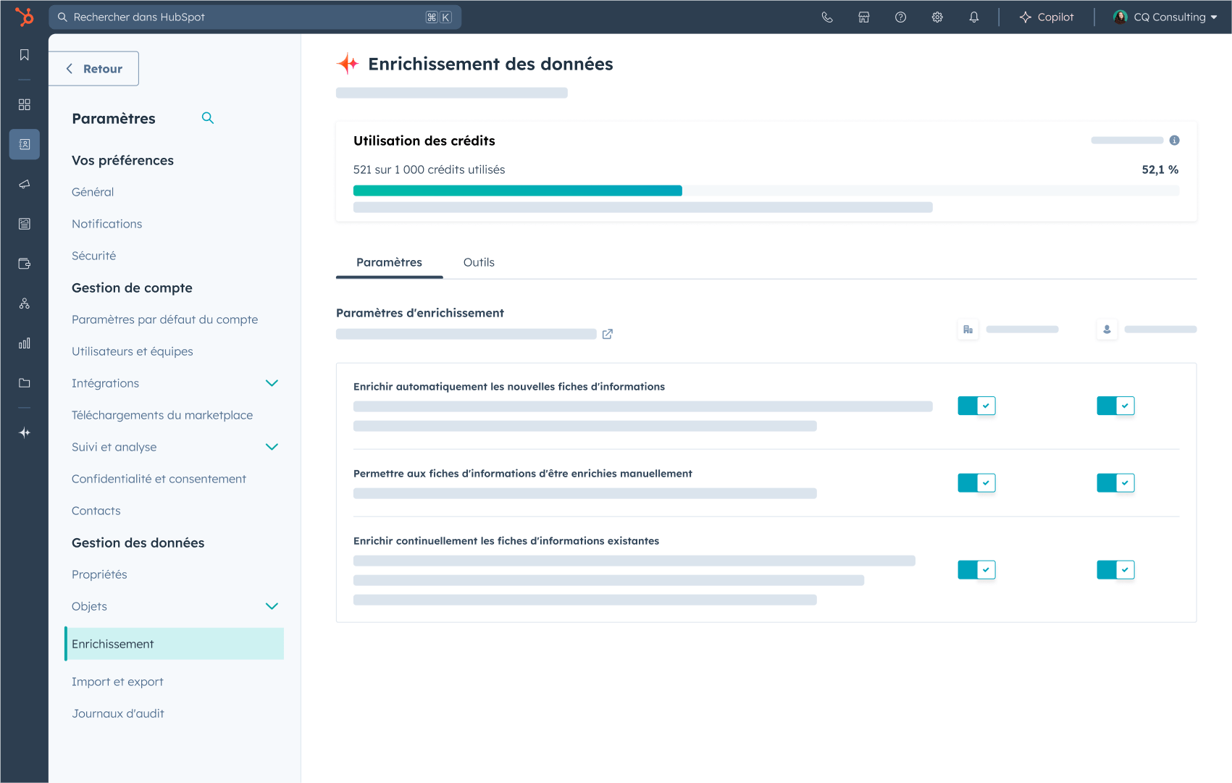Toggle company auto-enrich for new records
Viewport: 1232px width, 783px height.
976,406
